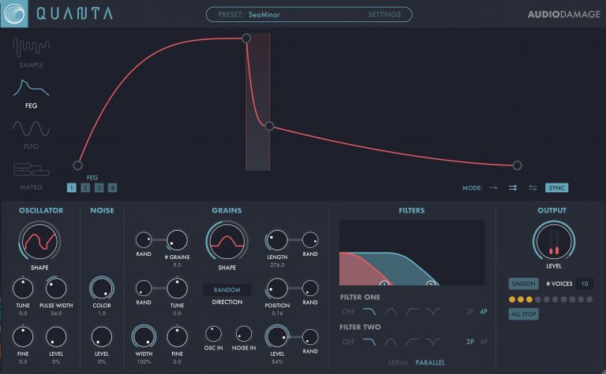This screenshot has height=374, width=606.
Task: Click the # Grains knob
Action: (177, 240)
